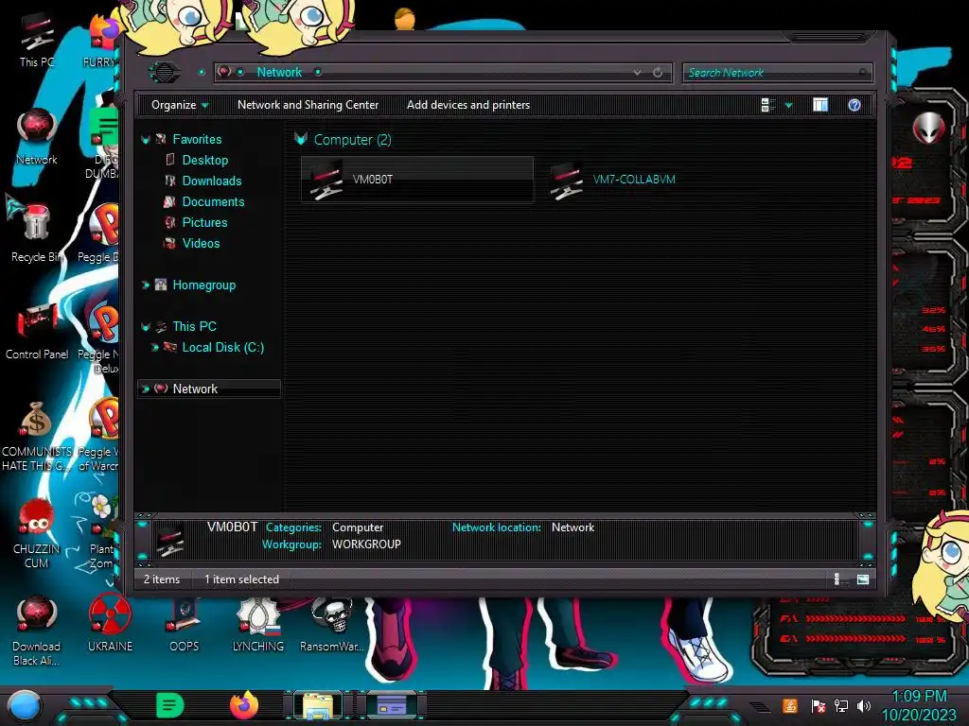
Task: Select Download Black Ali... desktop icon
Action: (x=37, y=631)
